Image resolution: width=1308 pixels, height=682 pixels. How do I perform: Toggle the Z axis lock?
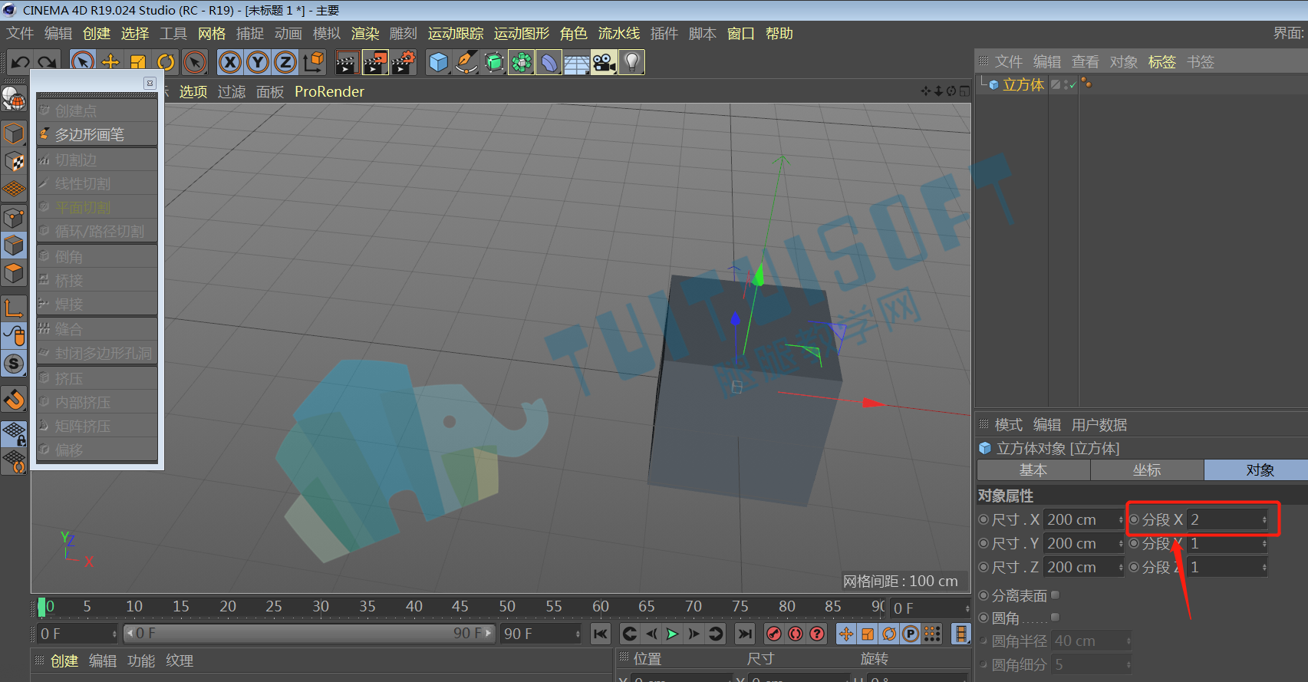point(285,62)
